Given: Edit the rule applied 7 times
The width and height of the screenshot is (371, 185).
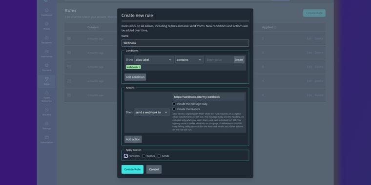Looking at the screenshot, I should 309,38.
